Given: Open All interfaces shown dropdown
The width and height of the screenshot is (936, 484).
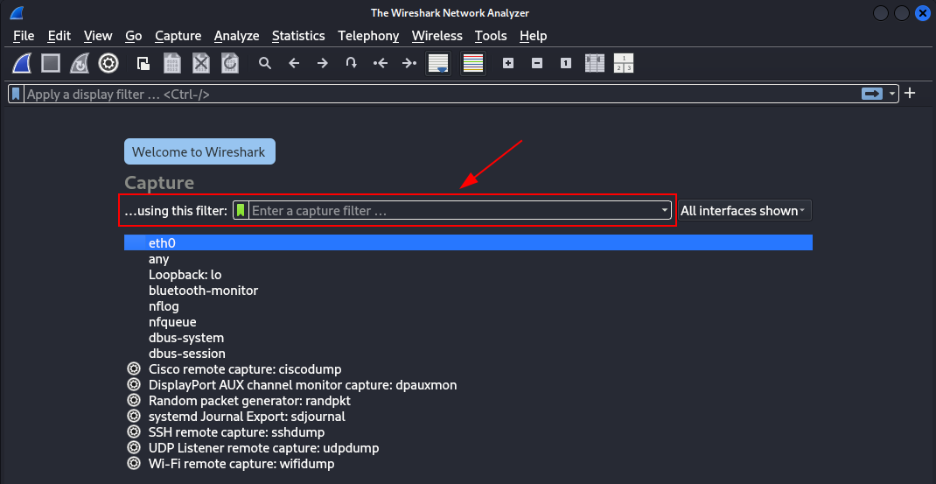Looking at the screenshot, I should (745, 210).
